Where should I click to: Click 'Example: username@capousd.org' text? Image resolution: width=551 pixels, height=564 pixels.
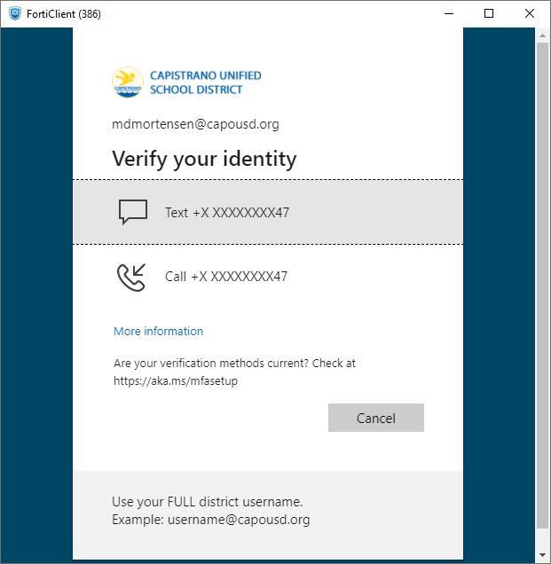[x=211, y=520]
